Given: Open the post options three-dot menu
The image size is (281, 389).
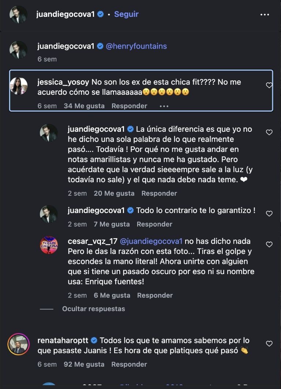Looking at the screenshot, I should click(x=265, y=15).
